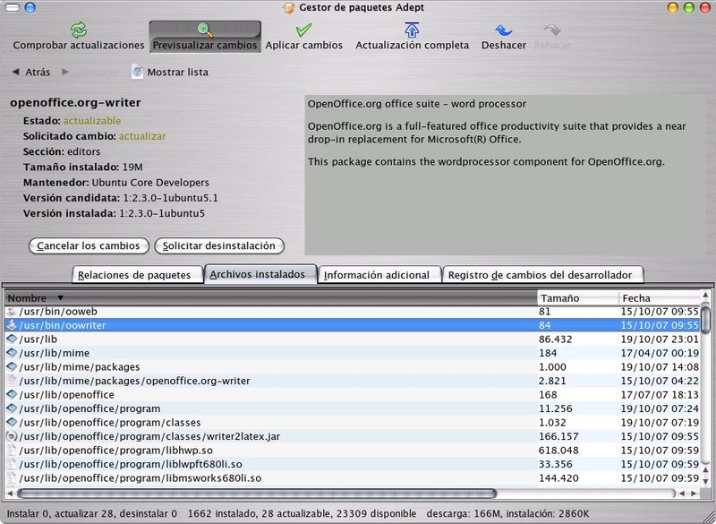Viewport: 716px width, 524px height.
Task: Click the folder icon of /usr/lib
Action: point(12,339)
